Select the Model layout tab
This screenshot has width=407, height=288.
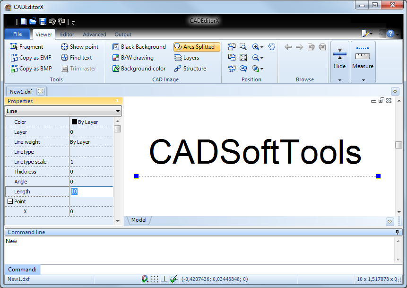pyautogui.click(x=139, y=220)
